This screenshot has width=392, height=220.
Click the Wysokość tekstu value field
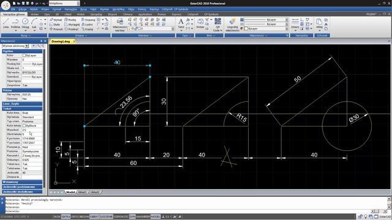point(32,130)
